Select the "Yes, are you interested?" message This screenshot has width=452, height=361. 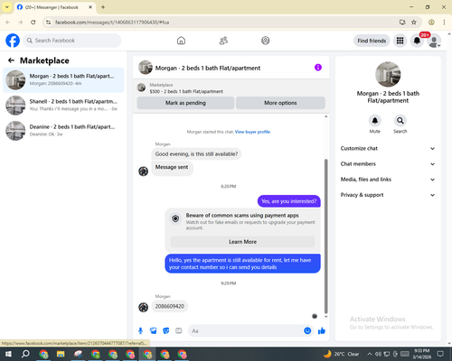289,201
